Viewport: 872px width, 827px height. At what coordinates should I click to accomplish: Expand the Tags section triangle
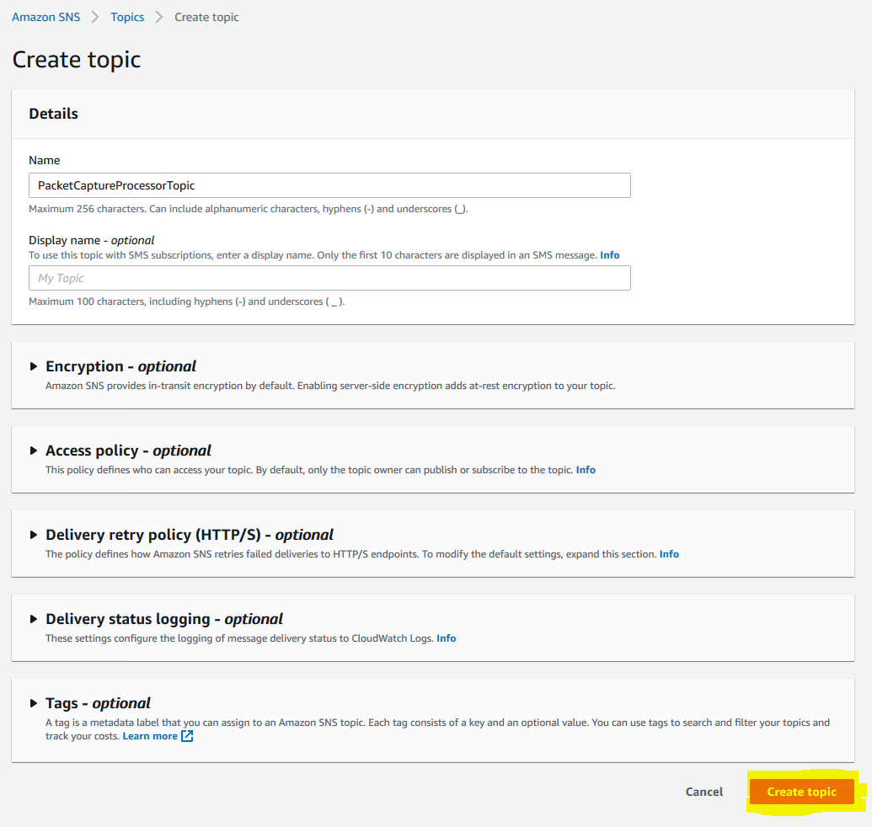click(x=34, y=703)
